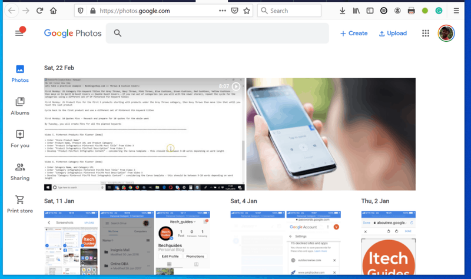Open the Drive file list screenshot thumbnail
Viewport: 471px width, 279px height.
127,243
